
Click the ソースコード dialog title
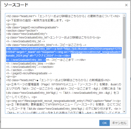pos(16,5)
